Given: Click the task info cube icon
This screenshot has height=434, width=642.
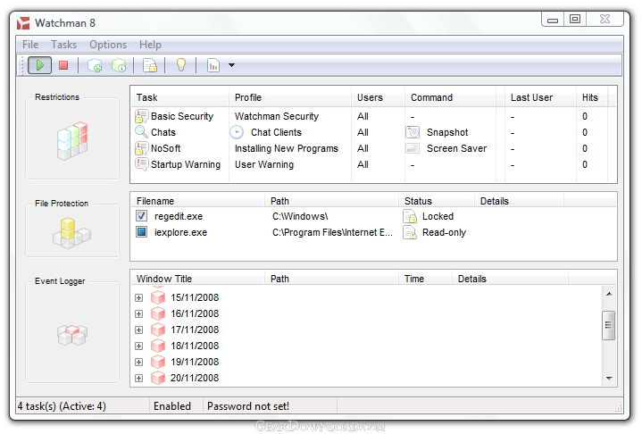Looking at the screenshot, I should pos(119,65).
